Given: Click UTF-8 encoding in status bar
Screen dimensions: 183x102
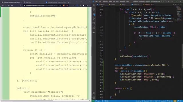Looking at the screenshot, I should pos(152,101).
